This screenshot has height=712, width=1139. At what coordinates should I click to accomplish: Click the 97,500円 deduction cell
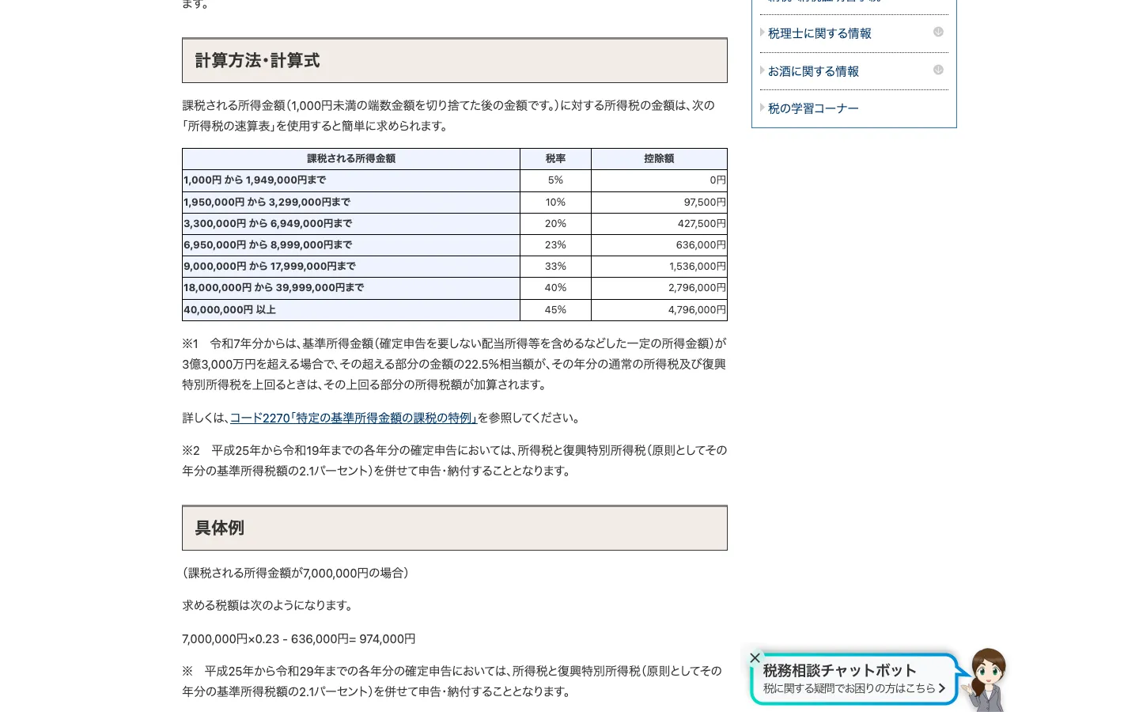(659, 203)
